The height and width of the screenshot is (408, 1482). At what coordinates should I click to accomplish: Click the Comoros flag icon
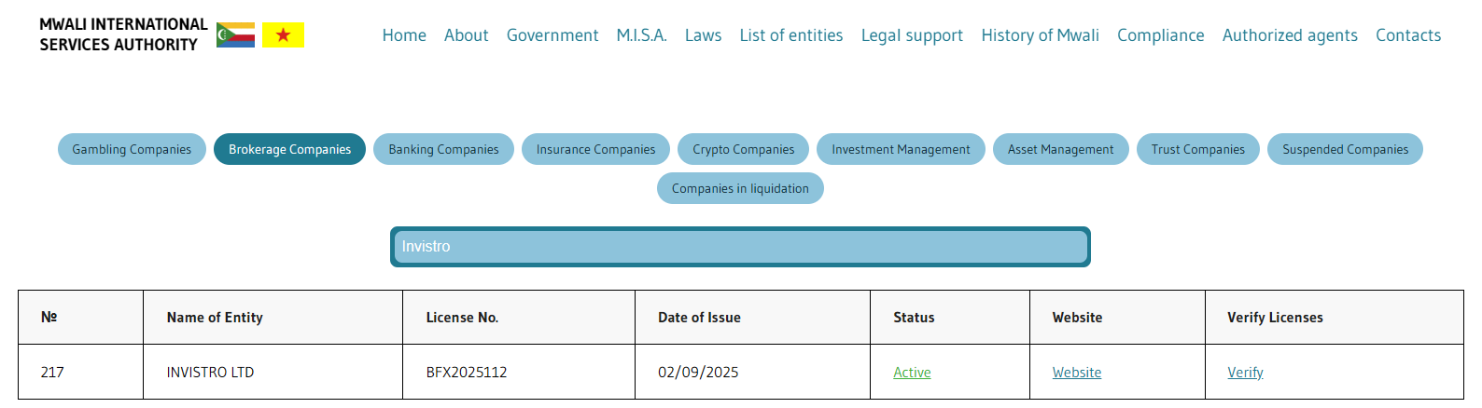(235, 35)
